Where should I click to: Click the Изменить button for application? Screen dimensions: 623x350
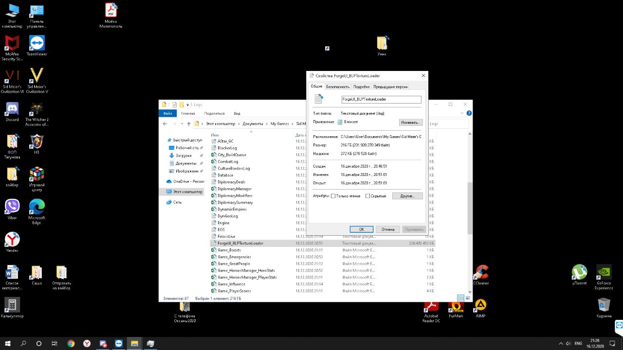(411, 122)
